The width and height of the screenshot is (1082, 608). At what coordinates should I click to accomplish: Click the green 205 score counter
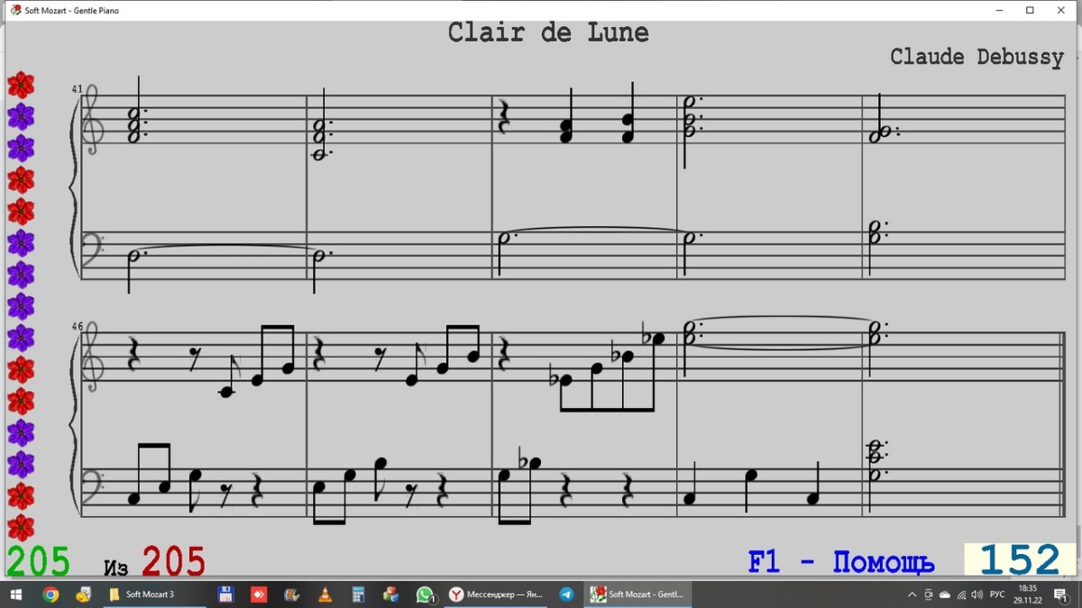[38, 562]
